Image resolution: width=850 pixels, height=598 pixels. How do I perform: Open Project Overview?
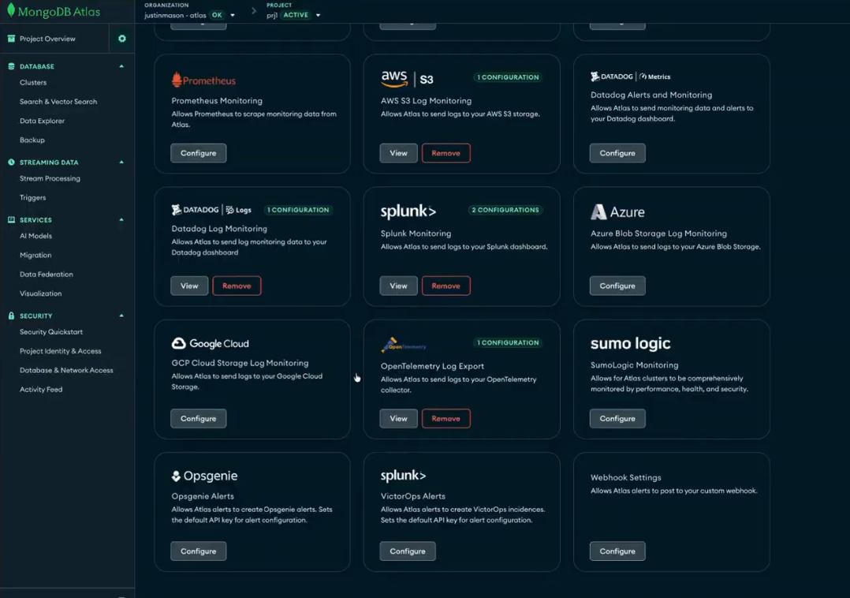pos(47,39)
